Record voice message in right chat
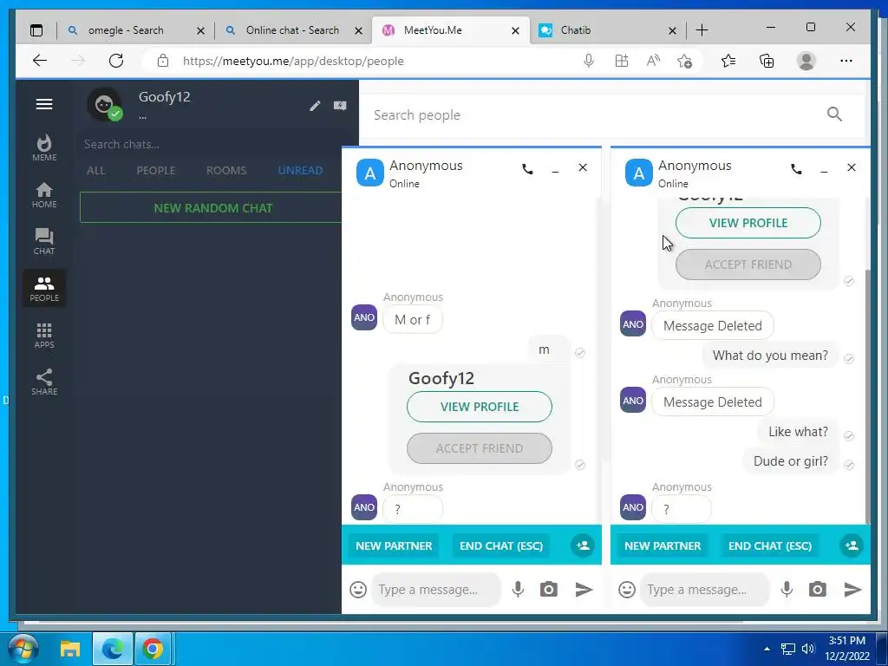 point(787,590)
